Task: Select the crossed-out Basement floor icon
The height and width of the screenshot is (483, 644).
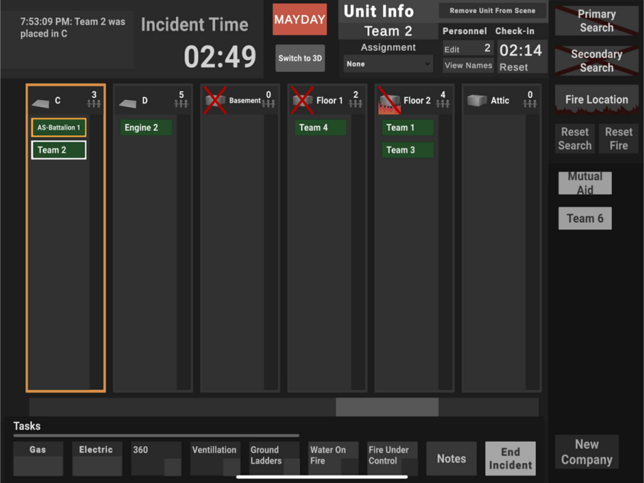Action: click(x=215, y=101)
